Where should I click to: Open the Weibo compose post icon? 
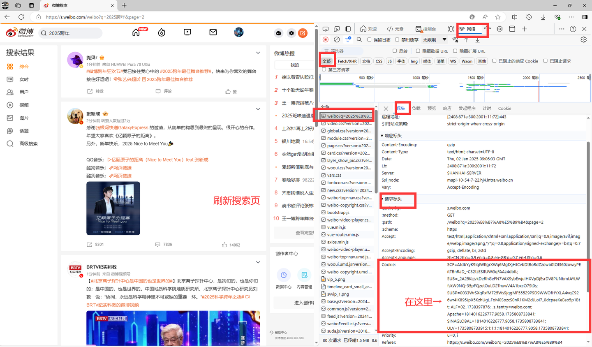[303, 32]
